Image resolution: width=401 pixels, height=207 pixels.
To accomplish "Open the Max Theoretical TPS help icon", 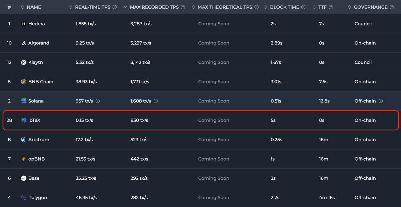I will pos(256,7).
